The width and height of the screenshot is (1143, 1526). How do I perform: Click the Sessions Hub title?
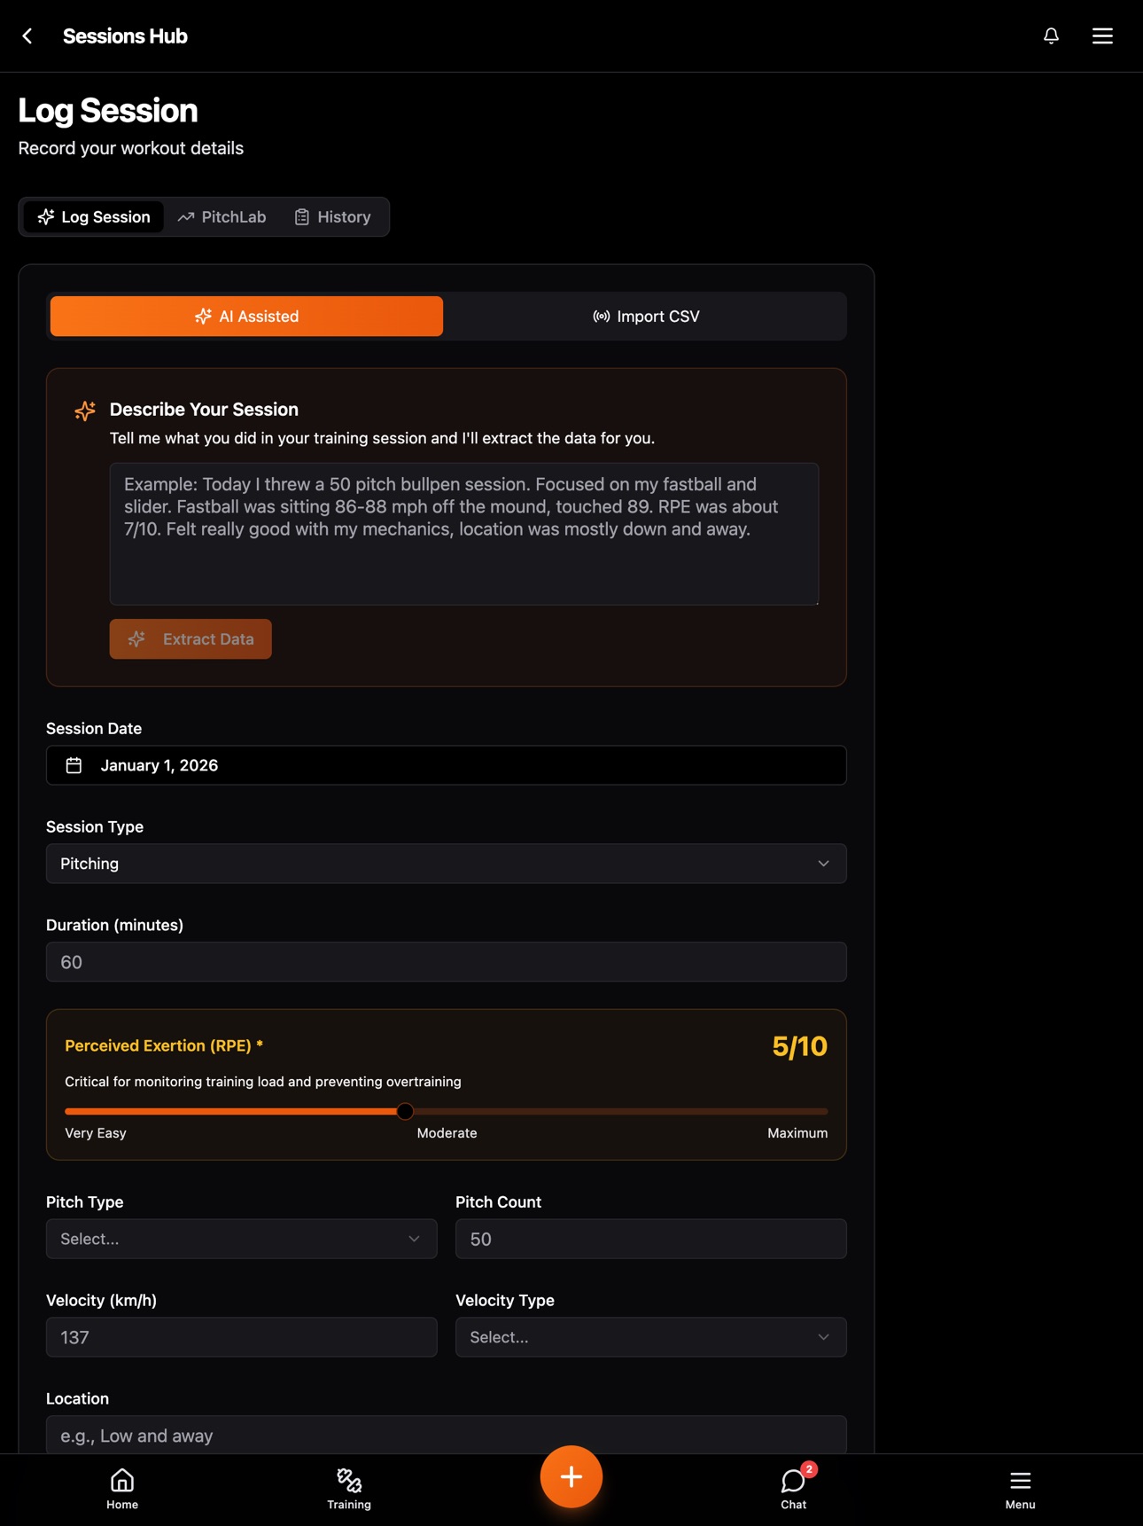click(x=125, y=36)
